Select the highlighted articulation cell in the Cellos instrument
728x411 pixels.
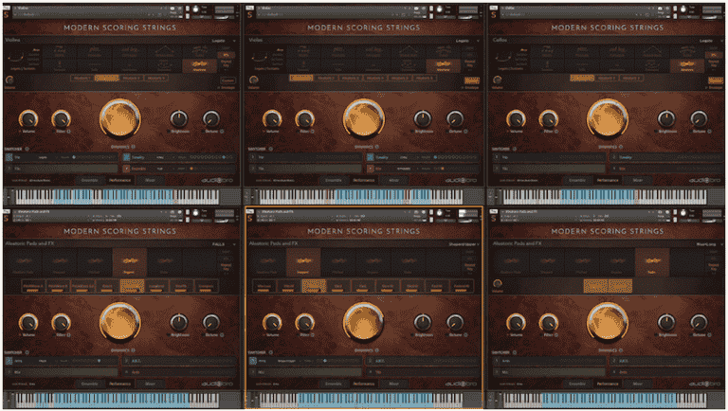pyautogui.click(x=687, y=65)
